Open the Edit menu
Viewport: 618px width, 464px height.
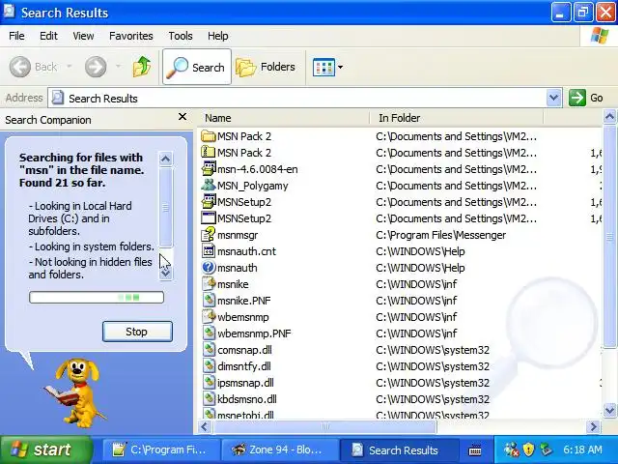click(x=48, y=36)
